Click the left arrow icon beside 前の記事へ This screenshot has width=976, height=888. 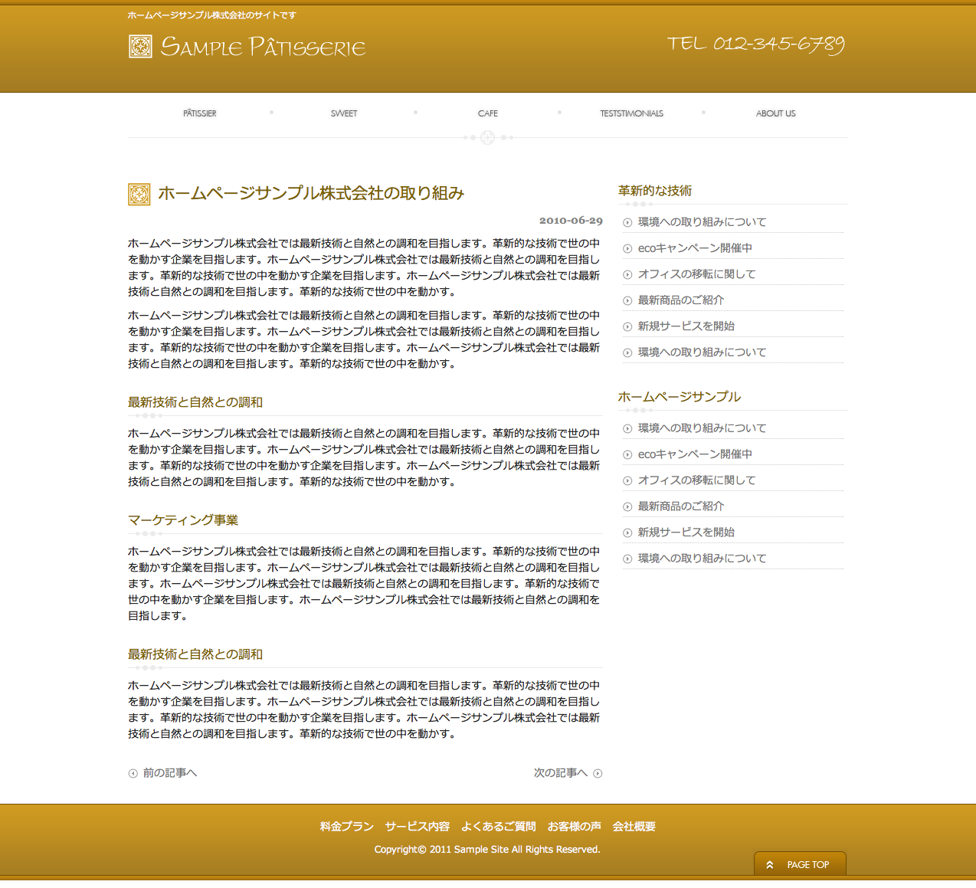[x=133, y=774]
